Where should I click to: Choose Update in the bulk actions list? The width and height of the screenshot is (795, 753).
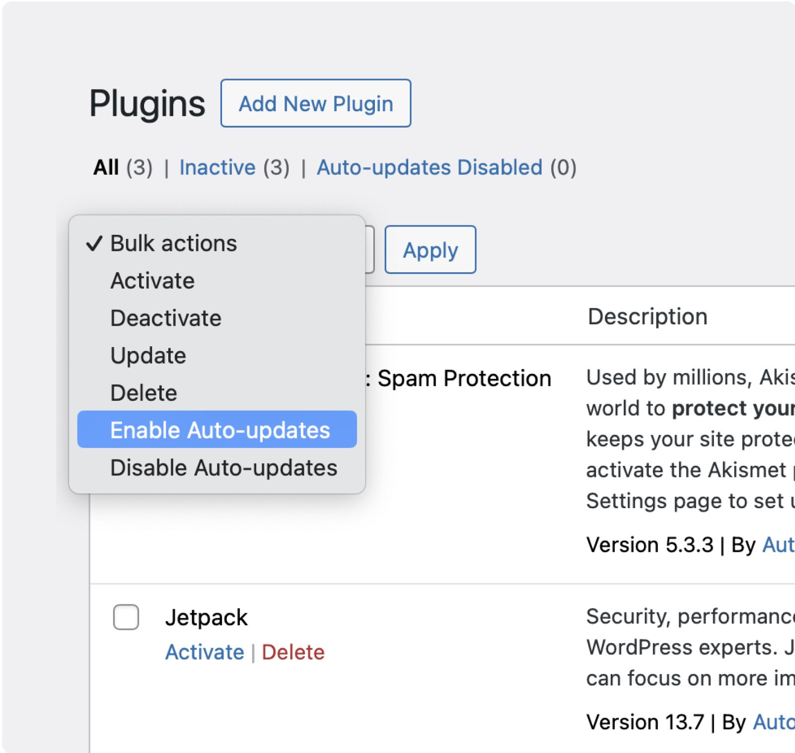pyautogui.click(x=217, y=356)
